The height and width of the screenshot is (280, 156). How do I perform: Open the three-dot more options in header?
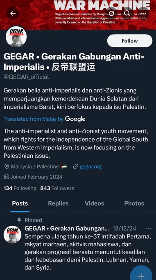tap(143, 14)
